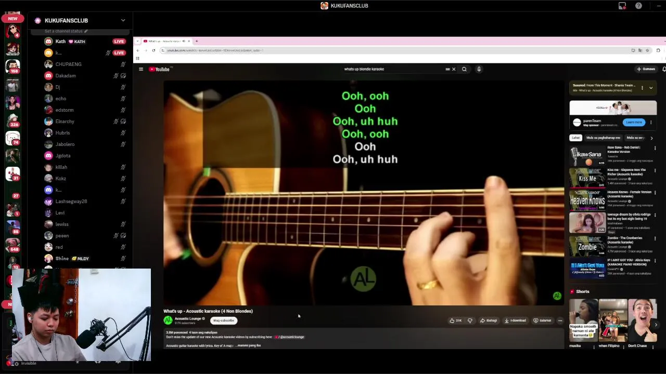This screenshot has height=374, width=666.
Task: Dislike the video with thumbs down
Action: point(470,320)
